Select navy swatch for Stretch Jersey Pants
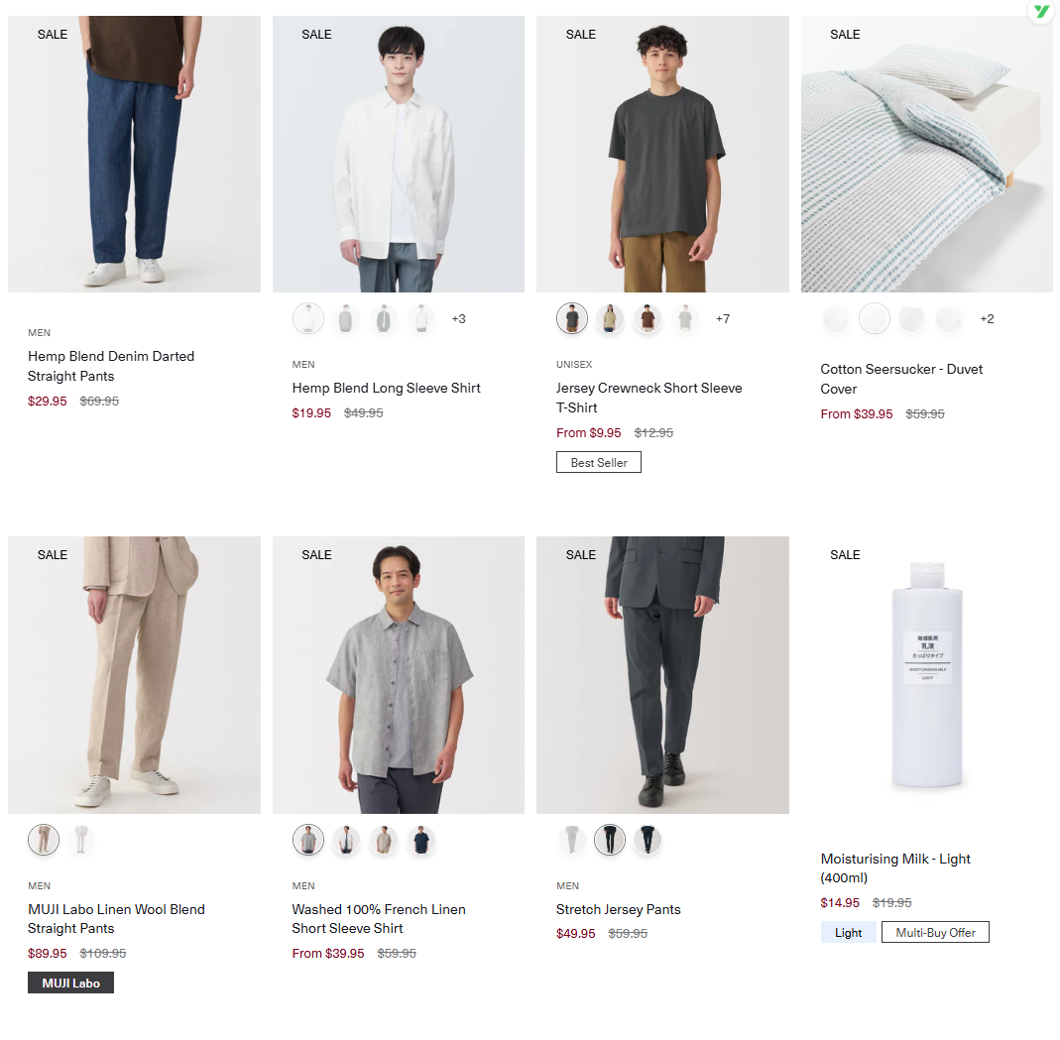The width and height of the screenshot is (1060, 1040). coord(648,841)
